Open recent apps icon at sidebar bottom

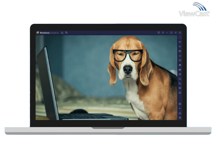[x=180, y=118]
